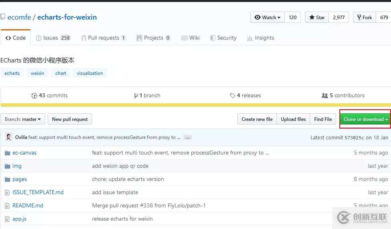Expand the Clone or download dropdown
Viewport: 391px width, 229px height.
coord(365,119)
